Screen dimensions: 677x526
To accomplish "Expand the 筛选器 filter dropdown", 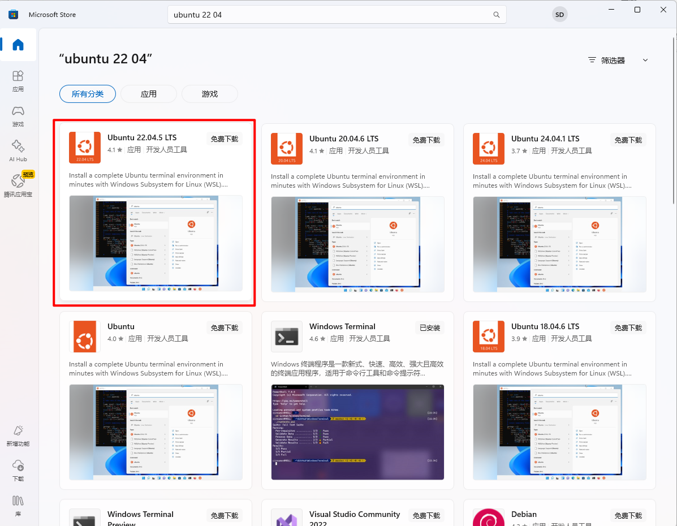I will (618, 61).
